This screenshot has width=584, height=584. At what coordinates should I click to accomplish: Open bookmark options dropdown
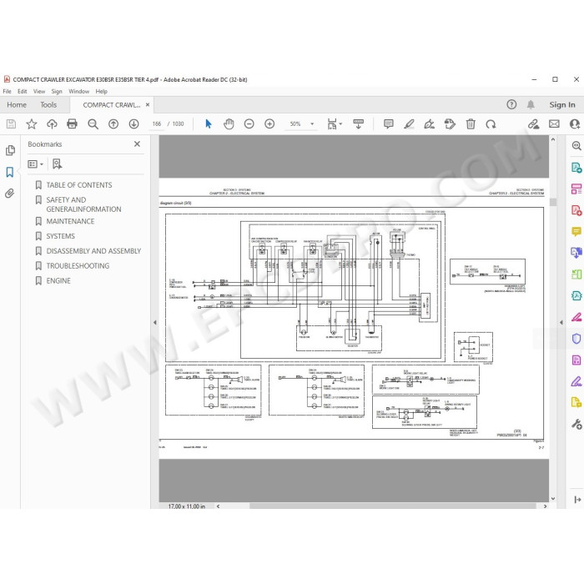tap(35, 164)
